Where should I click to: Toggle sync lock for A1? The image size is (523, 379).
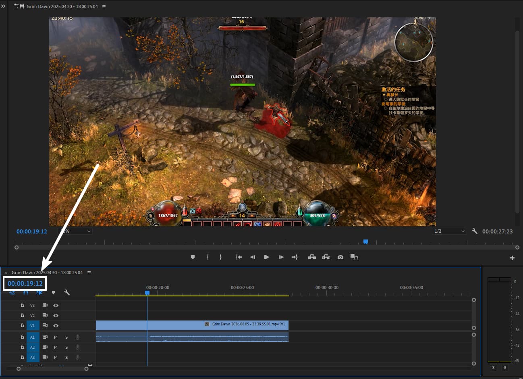tap(45, 337)
